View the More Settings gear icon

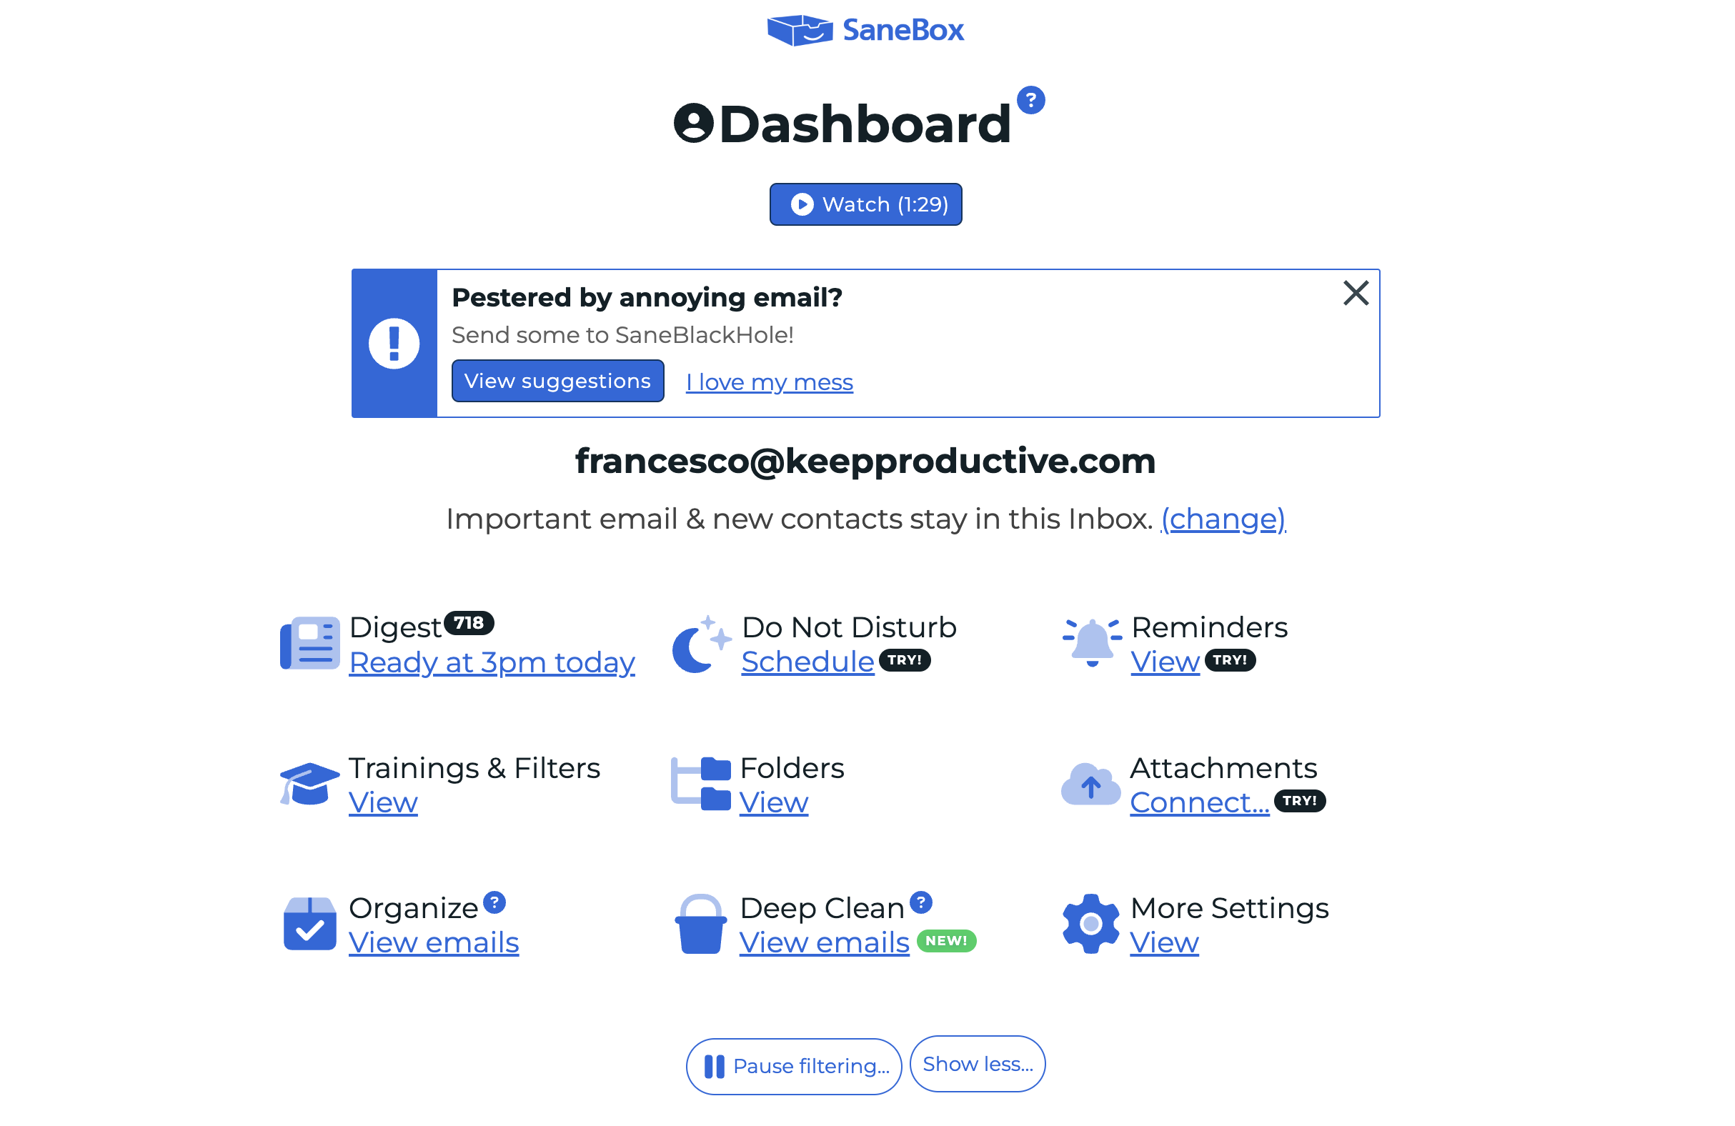pyautogui.click(x=1088, y=922)
